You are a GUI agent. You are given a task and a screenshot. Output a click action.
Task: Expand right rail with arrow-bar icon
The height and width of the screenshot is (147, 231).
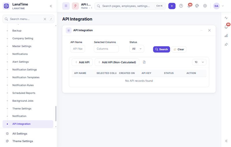coord(226,141)
